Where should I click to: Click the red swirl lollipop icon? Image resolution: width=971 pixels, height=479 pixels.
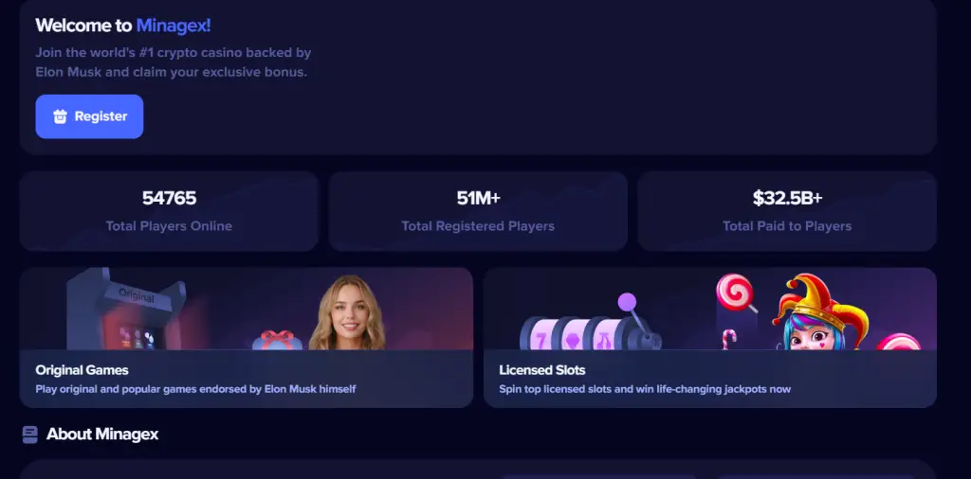(736, 293)
